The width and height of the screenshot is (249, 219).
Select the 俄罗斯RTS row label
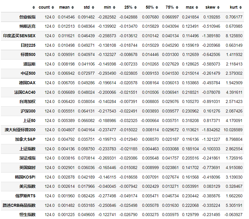(25, 196)
